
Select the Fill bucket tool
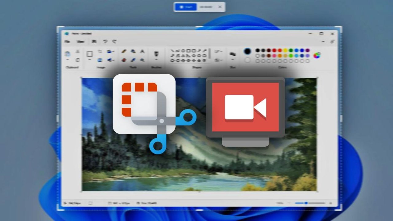point(133,52)
